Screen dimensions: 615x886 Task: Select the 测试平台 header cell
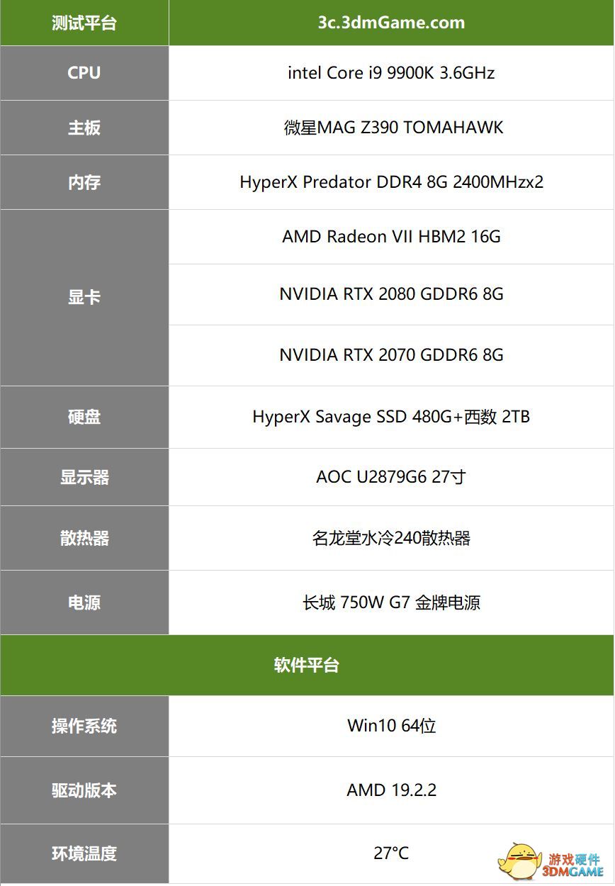(84, 23)
